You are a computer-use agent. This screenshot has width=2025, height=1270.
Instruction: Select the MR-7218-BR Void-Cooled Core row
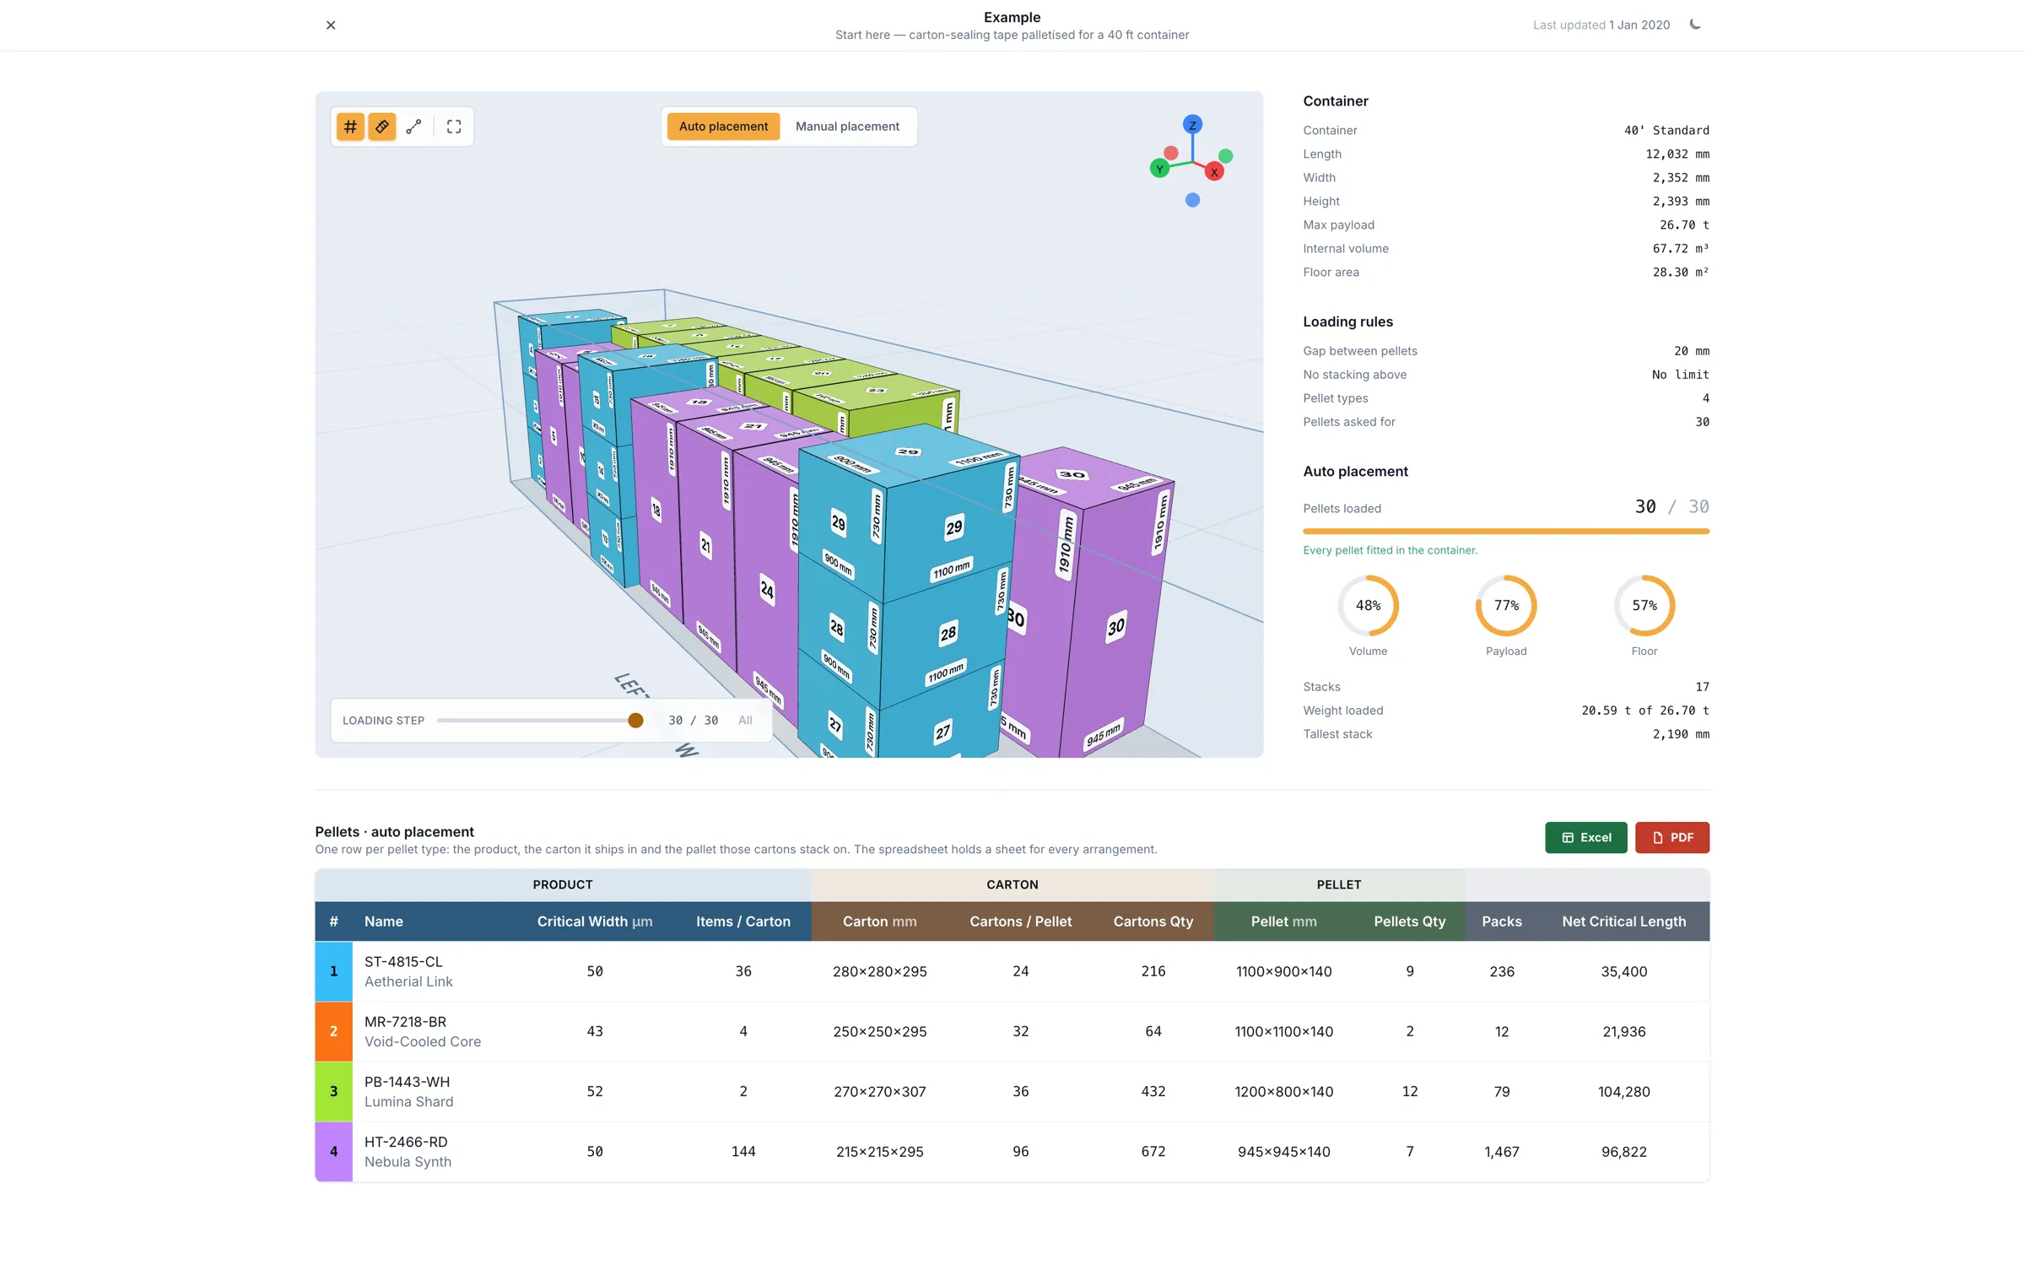[x=1012, y=1031]
